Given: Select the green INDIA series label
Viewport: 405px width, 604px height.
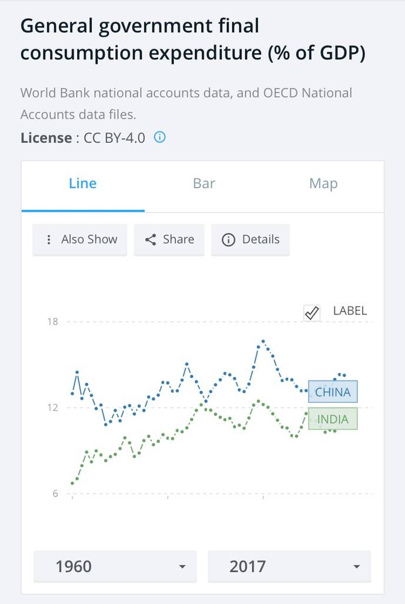Looking at the screenshot, I should pos(333,419).
